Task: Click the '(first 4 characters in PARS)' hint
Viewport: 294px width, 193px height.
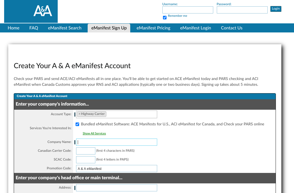Action: (x=115, y=151)
